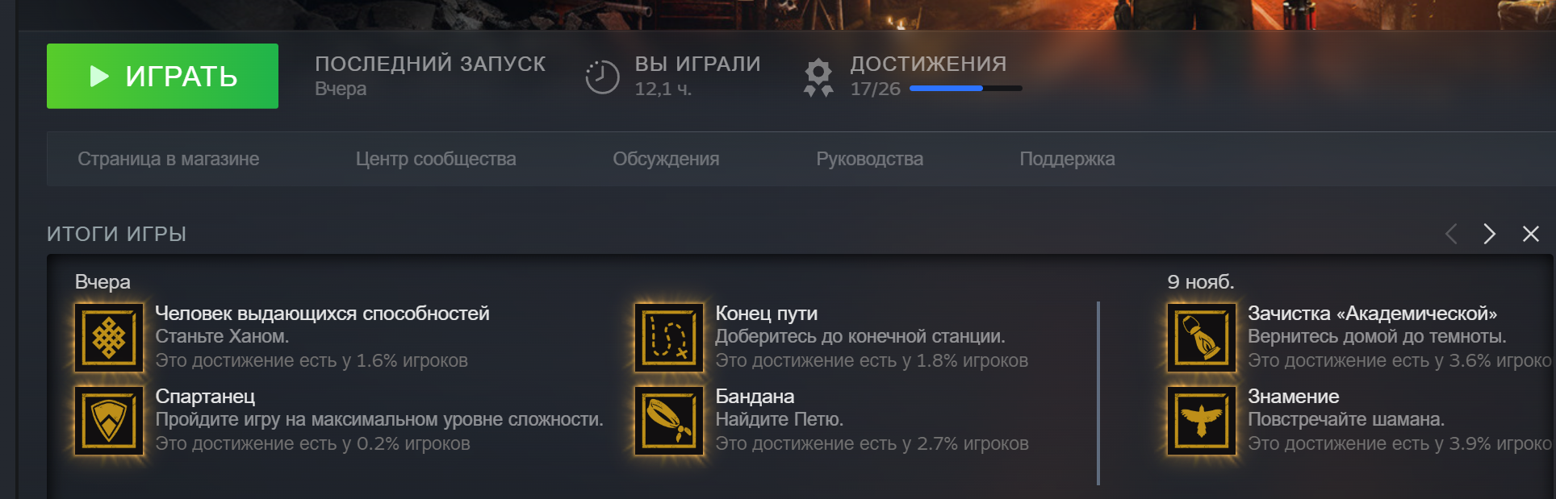Open the Бандана achievement icon
The height and width of the screenshot is (499, 1556).
coord(669,420)
